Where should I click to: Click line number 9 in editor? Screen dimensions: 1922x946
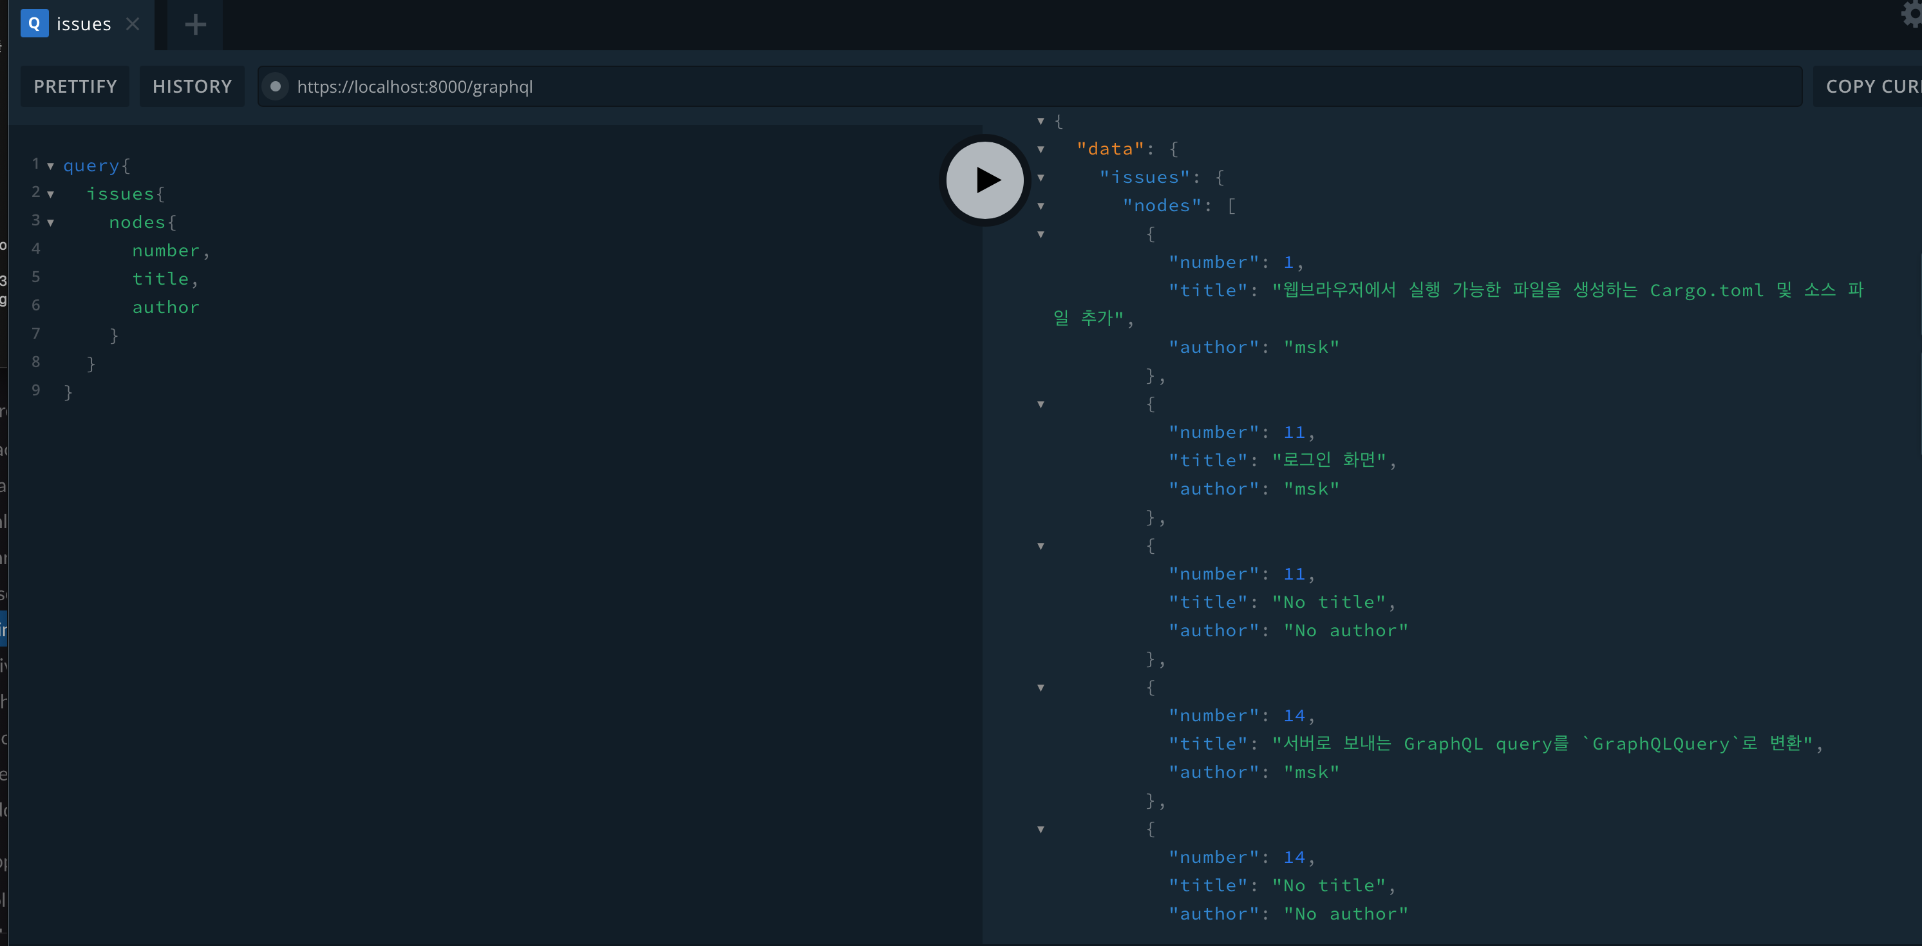pyautogui.click(x=36, y=390)
